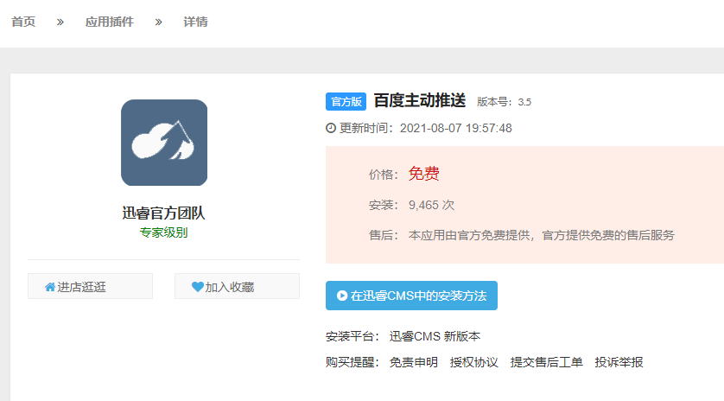Add to favorites with 加入收藏 button
This screenshot has height=401, width=724.
point(237,286)
